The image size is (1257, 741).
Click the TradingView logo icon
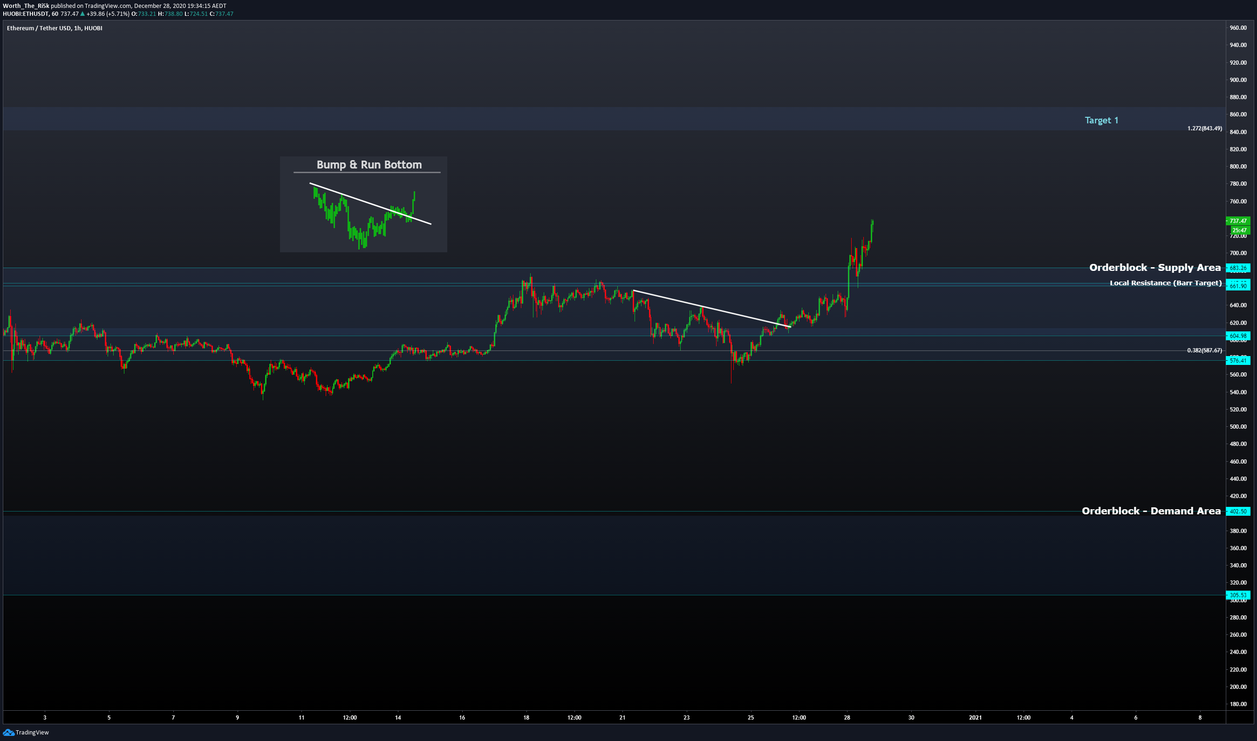point(8,733)
